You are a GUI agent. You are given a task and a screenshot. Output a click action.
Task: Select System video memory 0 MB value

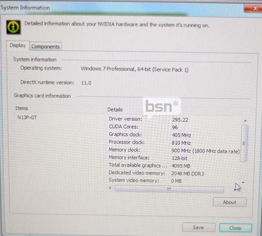(176, 181)
